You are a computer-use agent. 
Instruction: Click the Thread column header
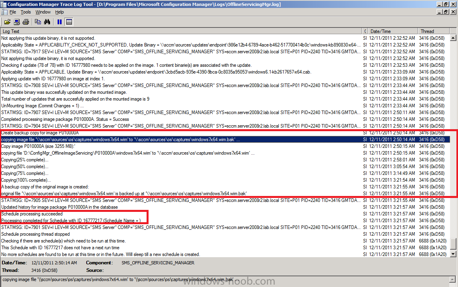[x=434, y=31]
